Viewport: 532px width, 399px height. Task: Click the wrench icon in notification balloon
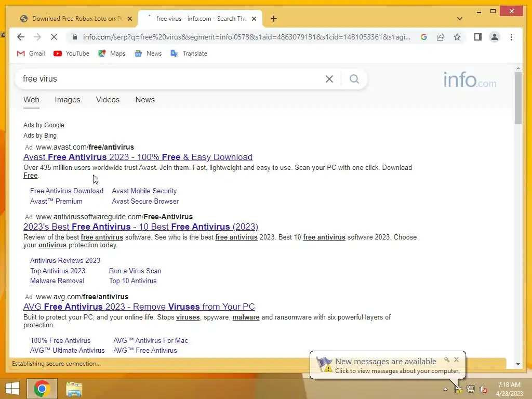(446, 360)
